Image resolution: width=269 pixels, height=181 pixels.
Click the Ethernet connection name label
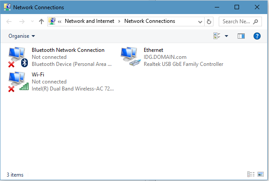[x=153, y=50]
